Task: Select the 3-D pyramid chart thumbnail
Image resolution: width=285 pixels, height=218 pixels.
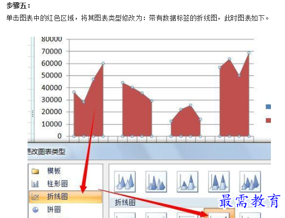Action: (x=250, y=181)
